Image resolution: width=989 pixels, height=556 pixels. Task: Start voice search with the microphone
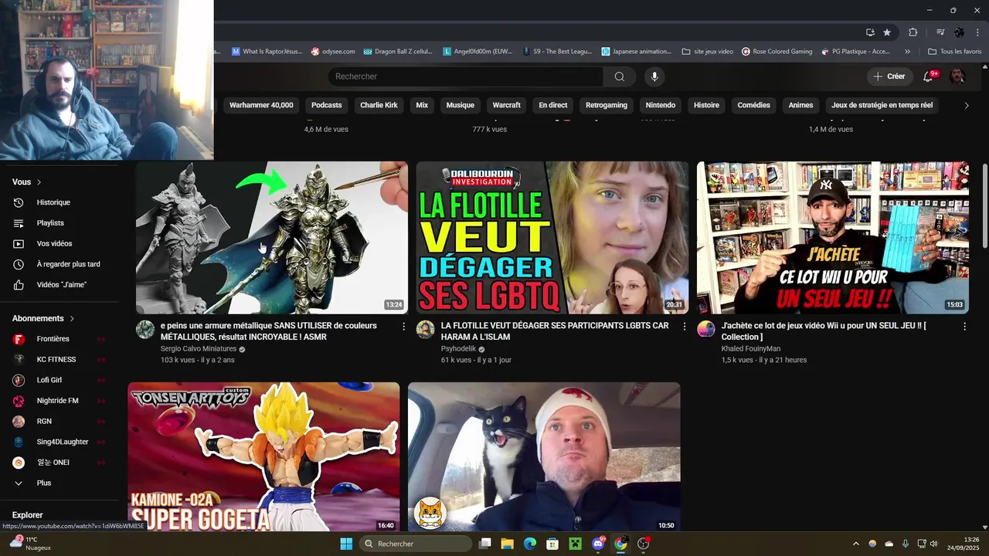[654, 76]
